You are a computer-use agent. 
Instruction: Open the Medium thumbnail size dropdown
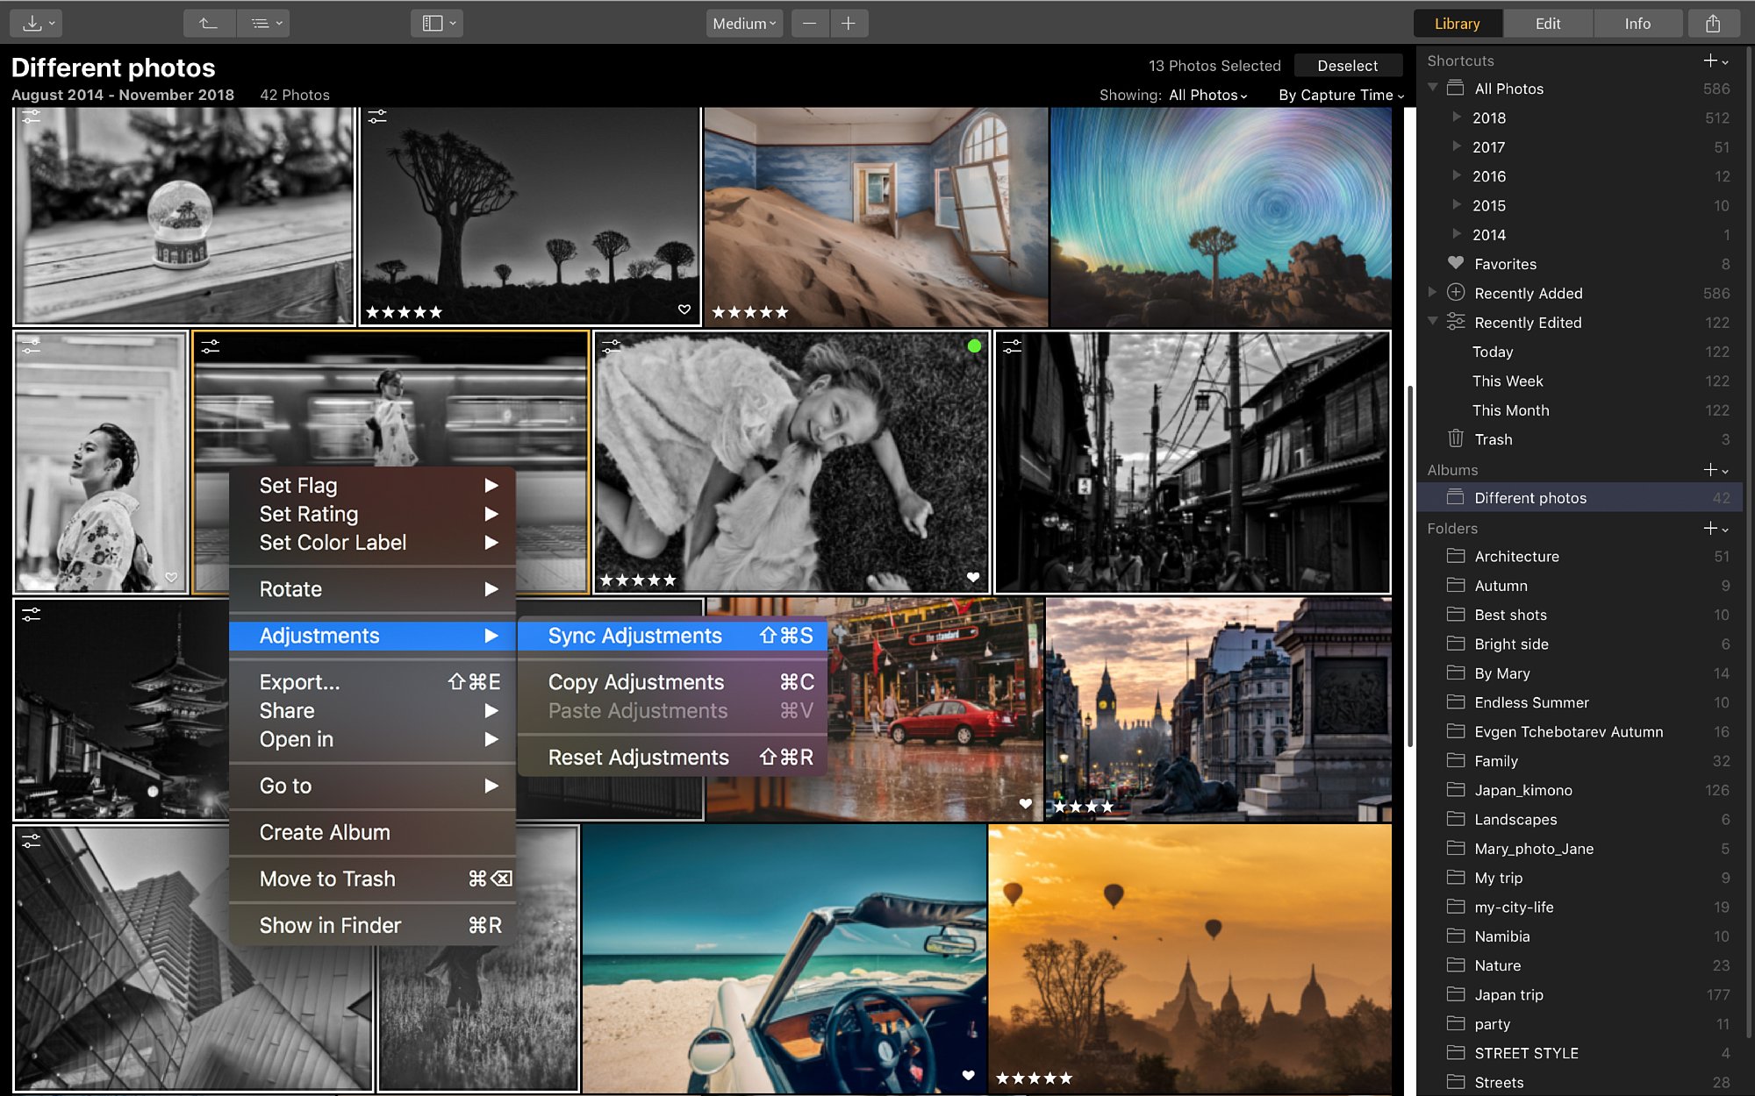pos(744,24)
